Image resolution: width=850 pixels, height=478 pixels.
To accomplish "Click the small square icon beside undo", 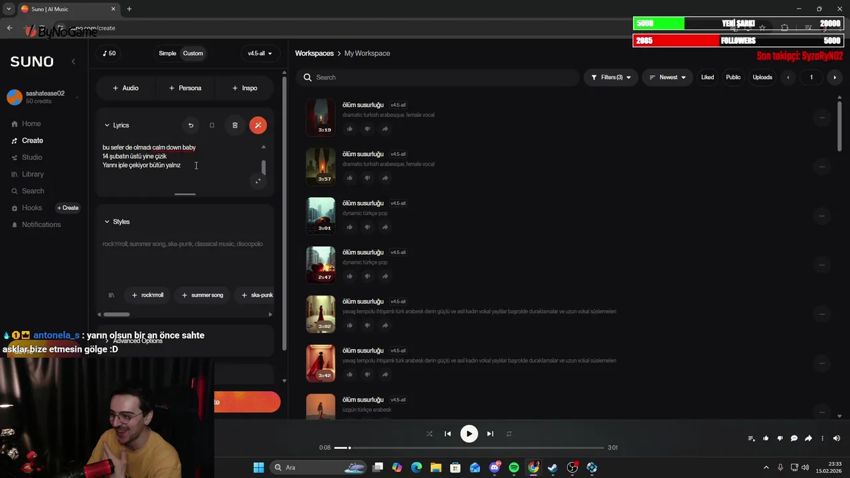I will tap(212, 125).
